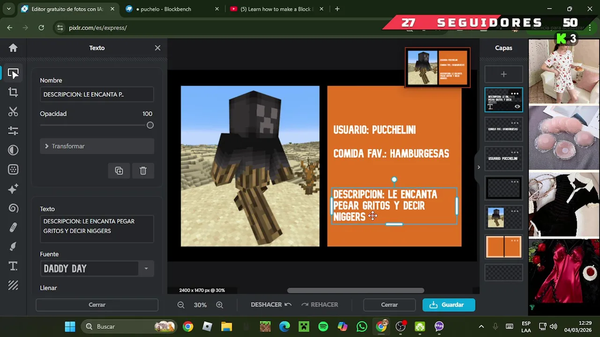This screenshot has height=337, width=600.
Task: Click DESHACER undo button
Action: coord(271,305)
